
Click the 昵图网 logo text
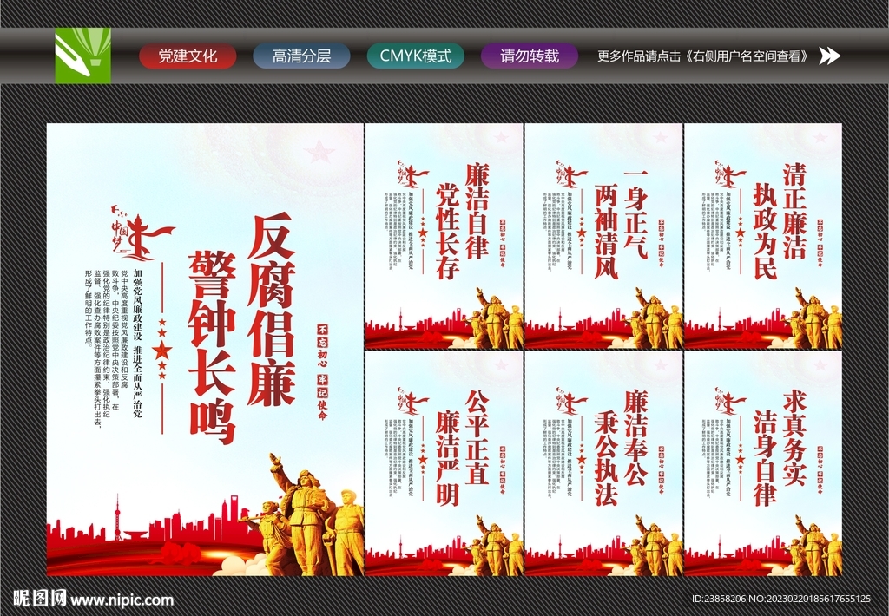click(40, 599)
